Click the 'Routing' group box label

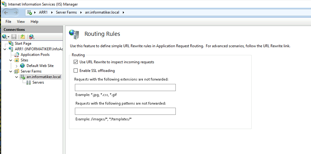(x=78, y=55)
